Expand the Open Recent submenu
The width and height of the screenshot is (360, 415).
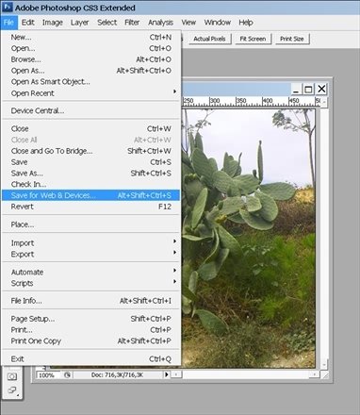[91, 93]
